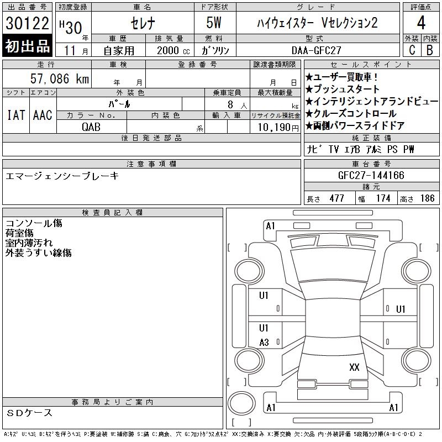
Task: Click color number QAB field
Action: [91, 127]
